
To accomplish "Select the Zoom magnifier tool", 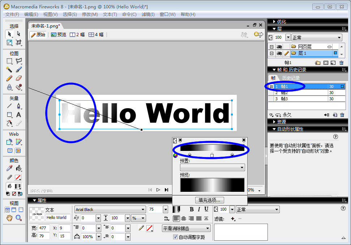I will (x=19, y=218).
